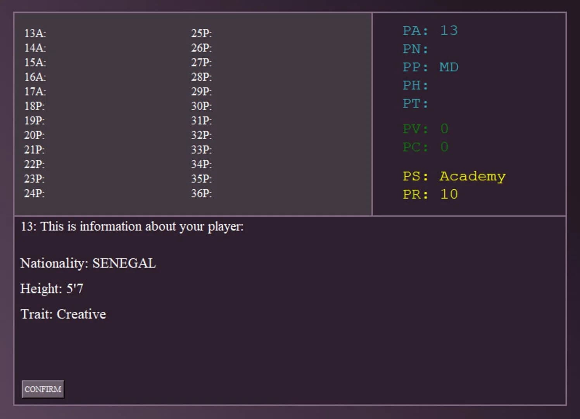Viewport: 580px width, 419px height.
Task: Click the PS: Academy status
Action: (x=454, y=176)
